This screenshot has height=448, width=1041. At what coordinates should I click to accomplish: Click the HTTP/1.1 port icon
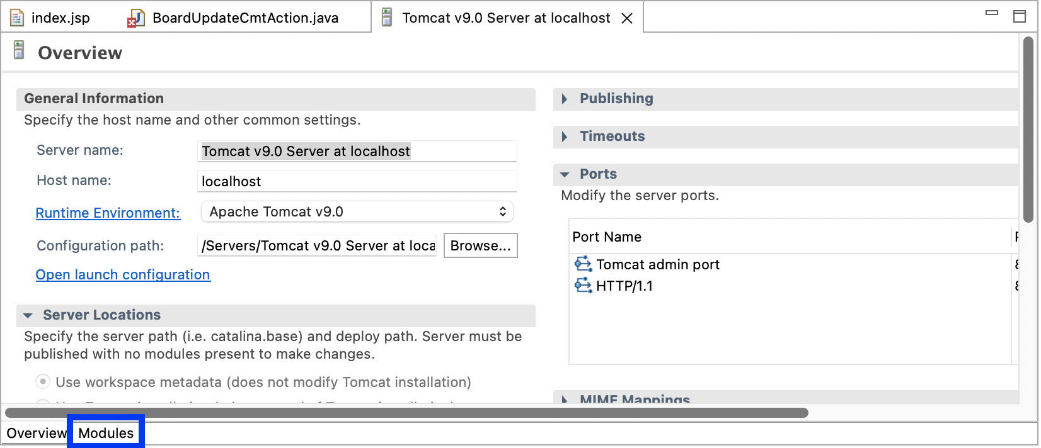click(x=583, y=285)
